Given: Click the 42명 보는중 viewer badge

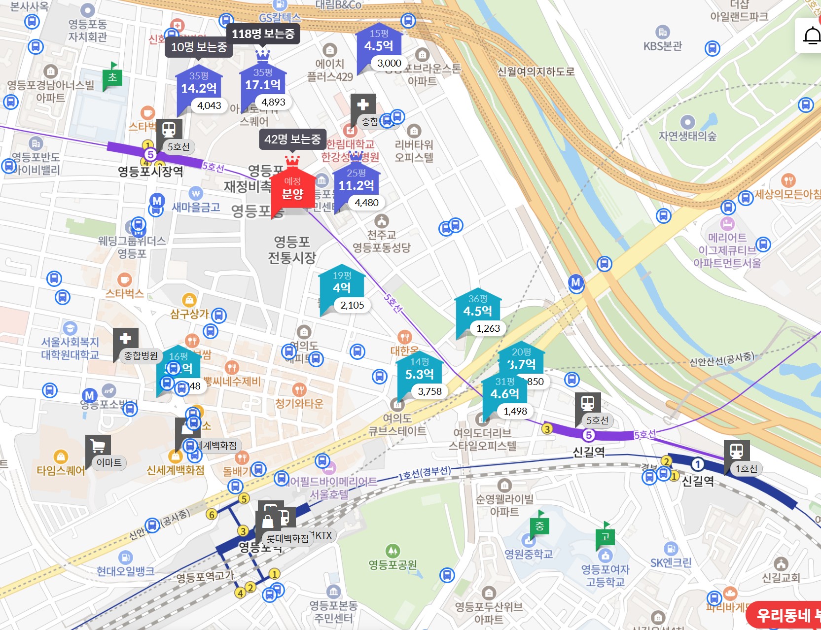Looking at the screenshot, I should pos(292,140).
